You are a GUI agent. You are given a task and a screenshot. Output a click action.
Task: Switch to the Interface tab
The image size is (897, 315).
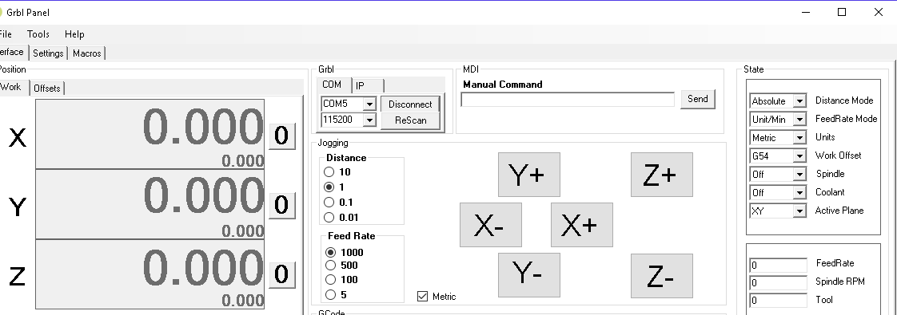(x=13, y=52)
